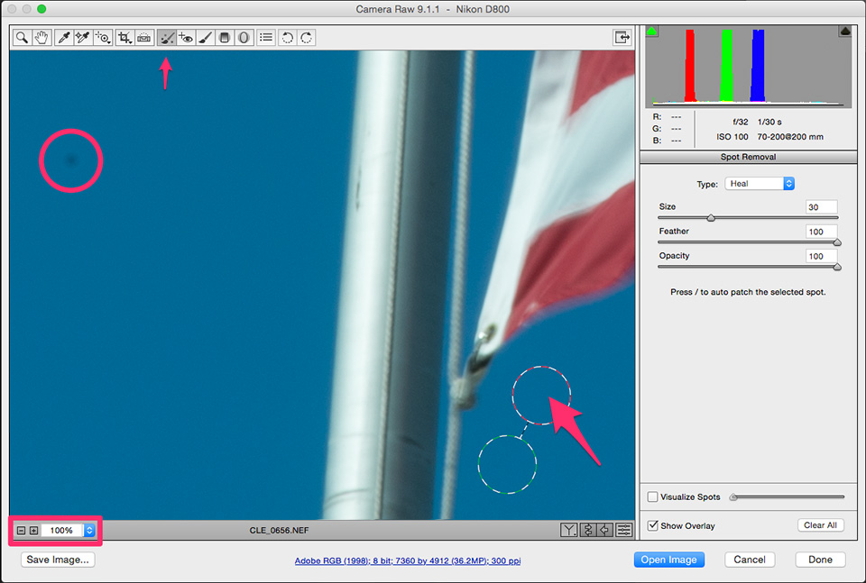Click the Opacity value field

821,256
